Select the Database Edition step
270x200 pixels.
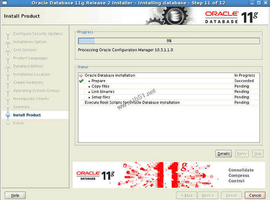pos(28,66)
